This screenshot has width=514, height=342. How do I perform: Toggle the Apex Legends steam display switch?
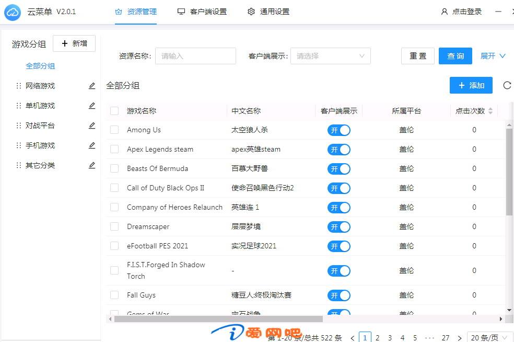(339, 150)
